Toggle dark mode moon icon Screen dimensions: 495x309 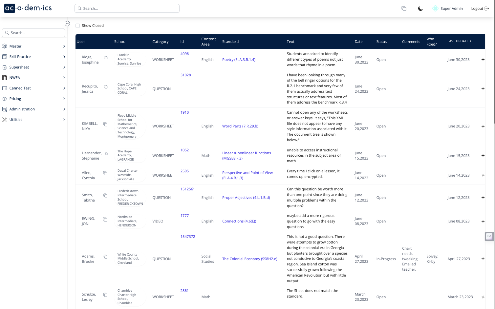coord(420,9)
